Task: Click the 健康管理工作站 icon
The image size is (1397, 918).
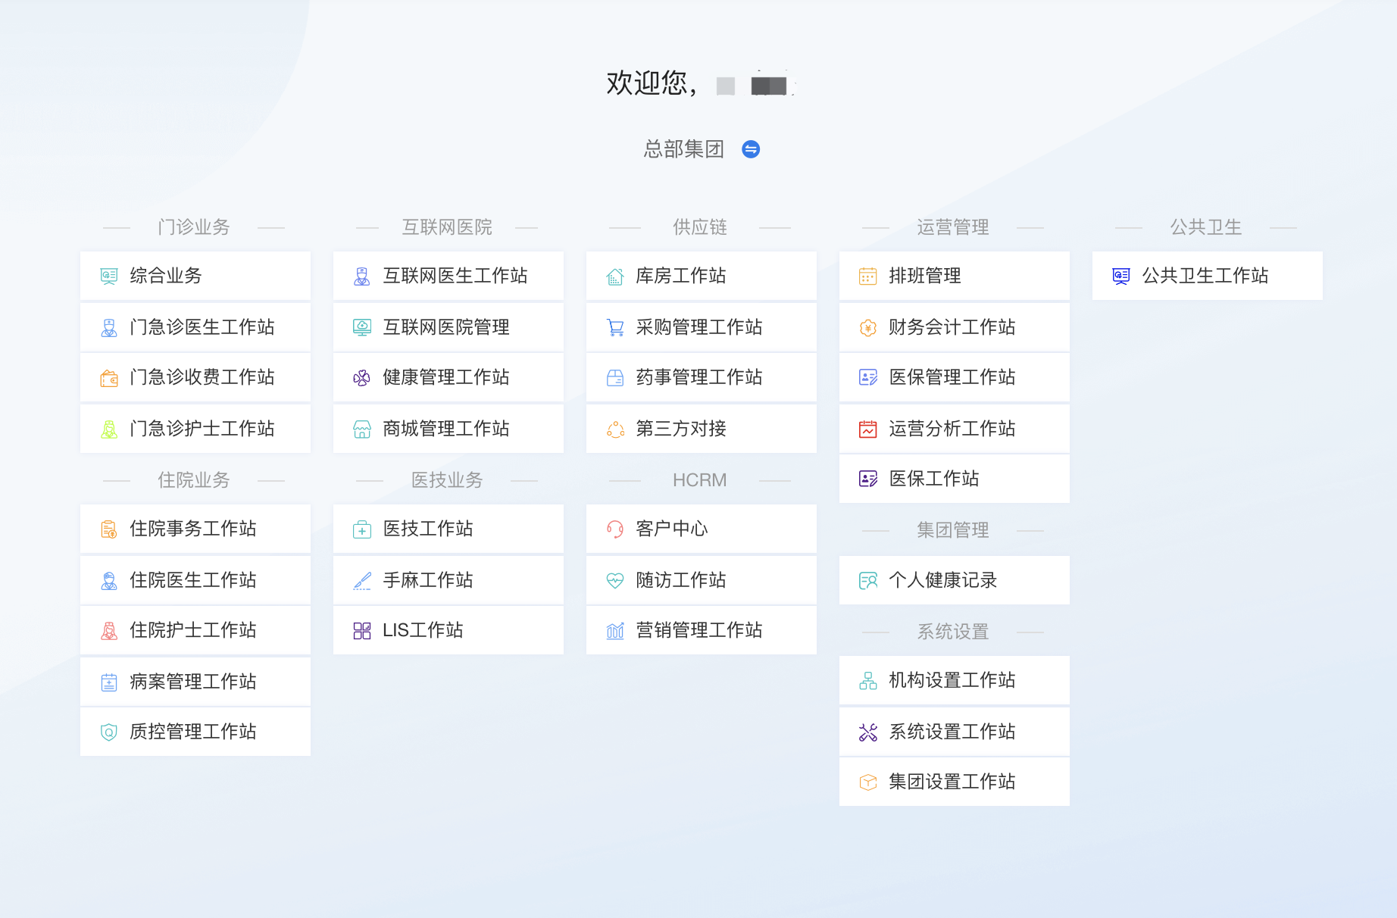Action: [362, 378]
